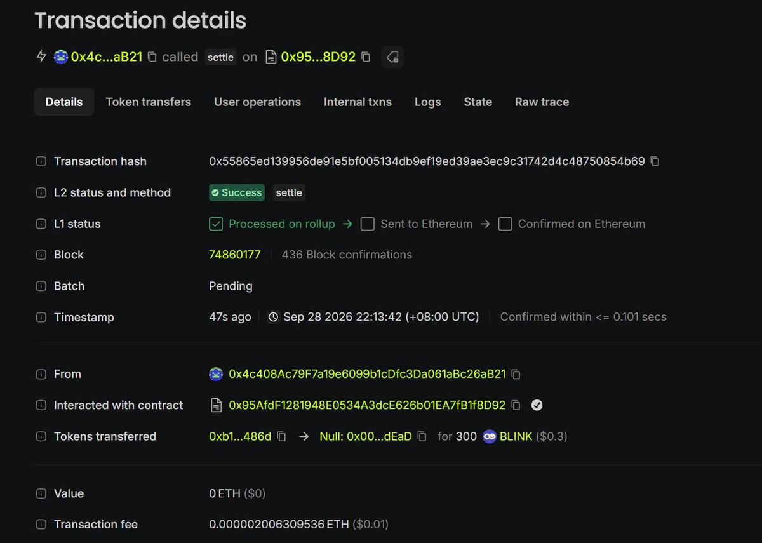Show info for From field

[x=41, y=374]
